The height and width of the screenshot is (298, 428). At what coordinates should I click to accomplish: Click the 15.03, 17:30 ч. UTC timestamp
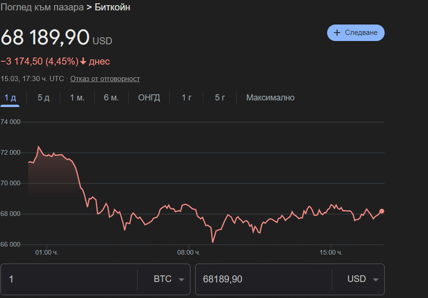tap(32, 79)
